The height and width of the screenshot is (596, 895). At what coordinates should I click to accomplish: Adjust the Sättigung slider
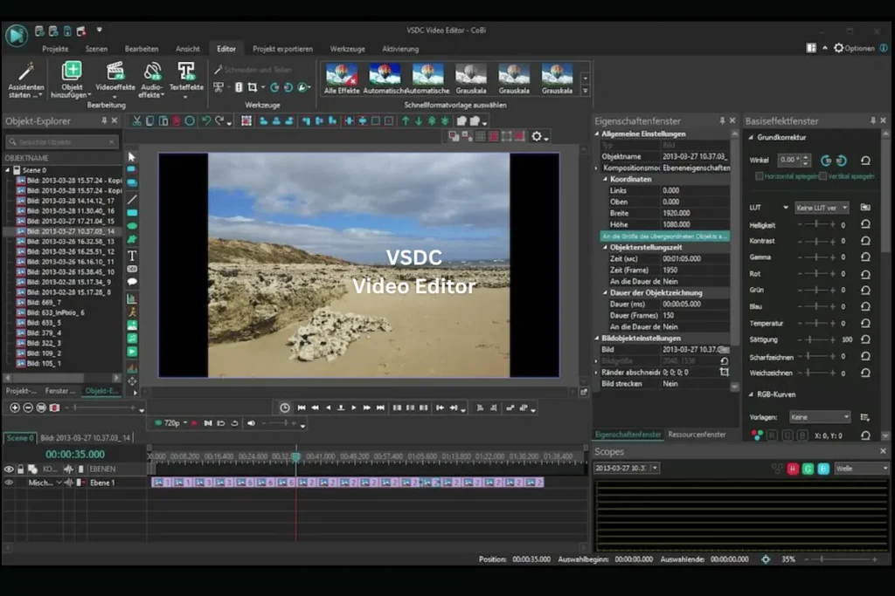[816, 339]
